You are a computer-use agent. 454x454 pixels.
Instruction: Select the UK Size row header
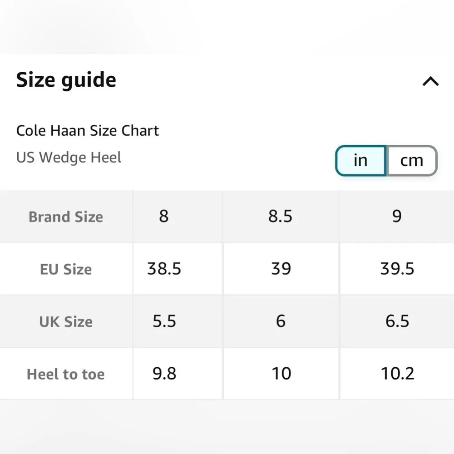click(66, 321)
